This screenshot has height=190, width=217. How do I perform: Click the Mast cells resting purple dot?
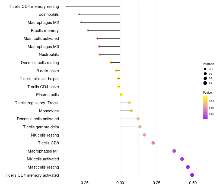(x=188, y=167)
